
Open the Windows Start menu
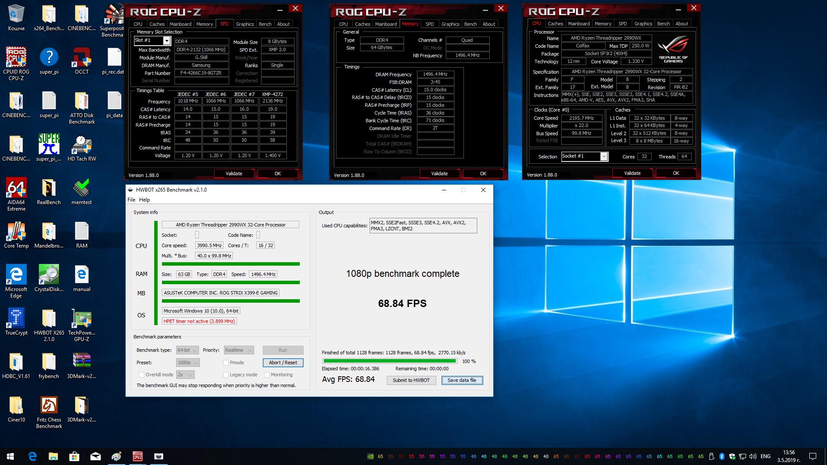(x=10, y=456)
